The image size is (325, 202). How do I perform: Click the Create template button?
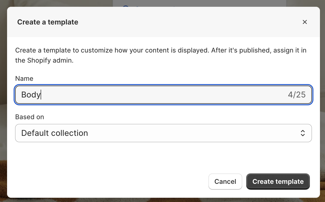tap(278, 182)
